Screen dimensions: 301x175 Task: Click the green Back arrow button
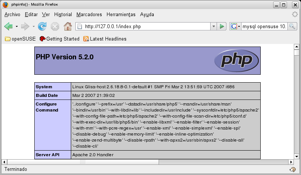[8, 26]
